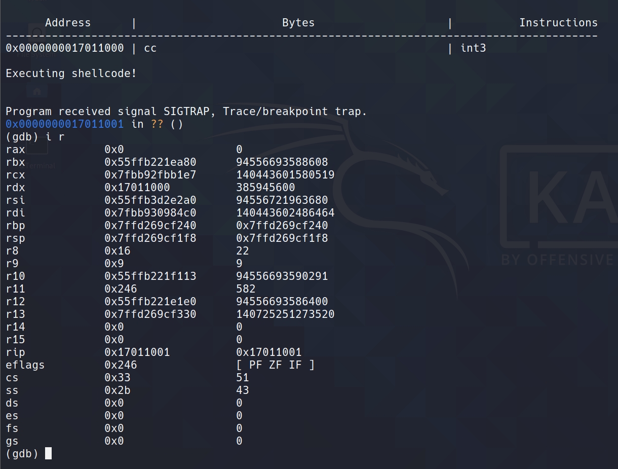This screenshot has width=618, height=469.
Task: Click the Bytes column header
Action: click(x=298, y=23)
